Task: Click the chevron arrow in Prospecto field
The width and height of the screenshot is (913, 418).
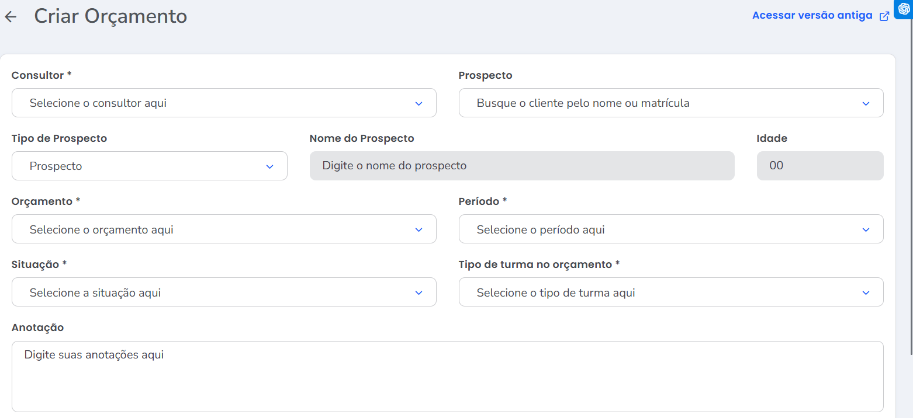Action: pos(866,103)
